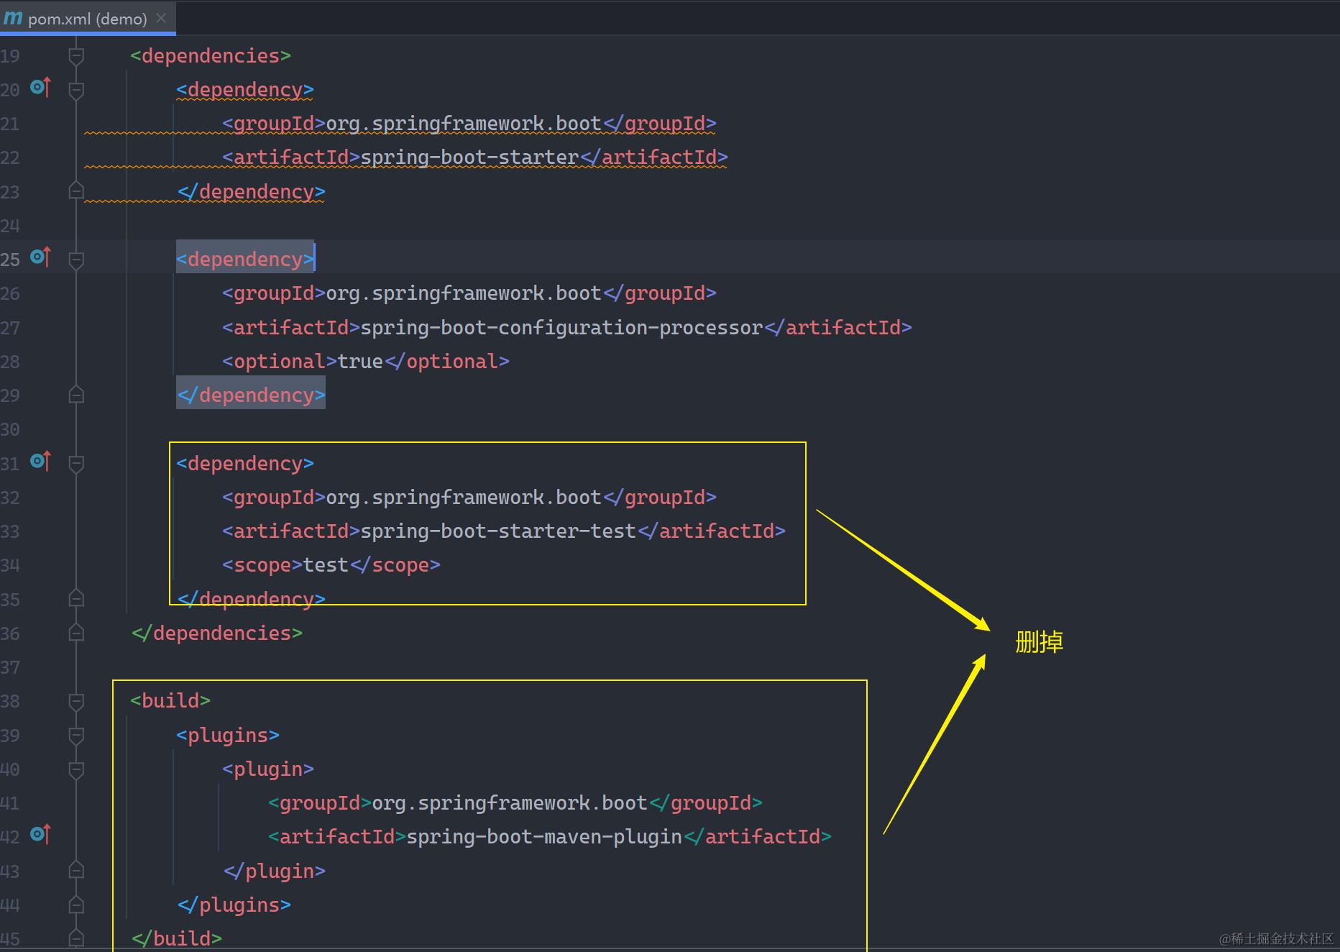Image resolution: width=1340 pixels, height=952 pixels.
Task: Close the pom.xml (demo) tab
Action: 161,18
